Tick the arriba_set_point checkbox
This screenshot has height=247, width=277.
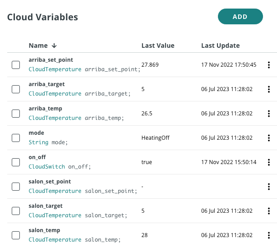pos(16,65)
